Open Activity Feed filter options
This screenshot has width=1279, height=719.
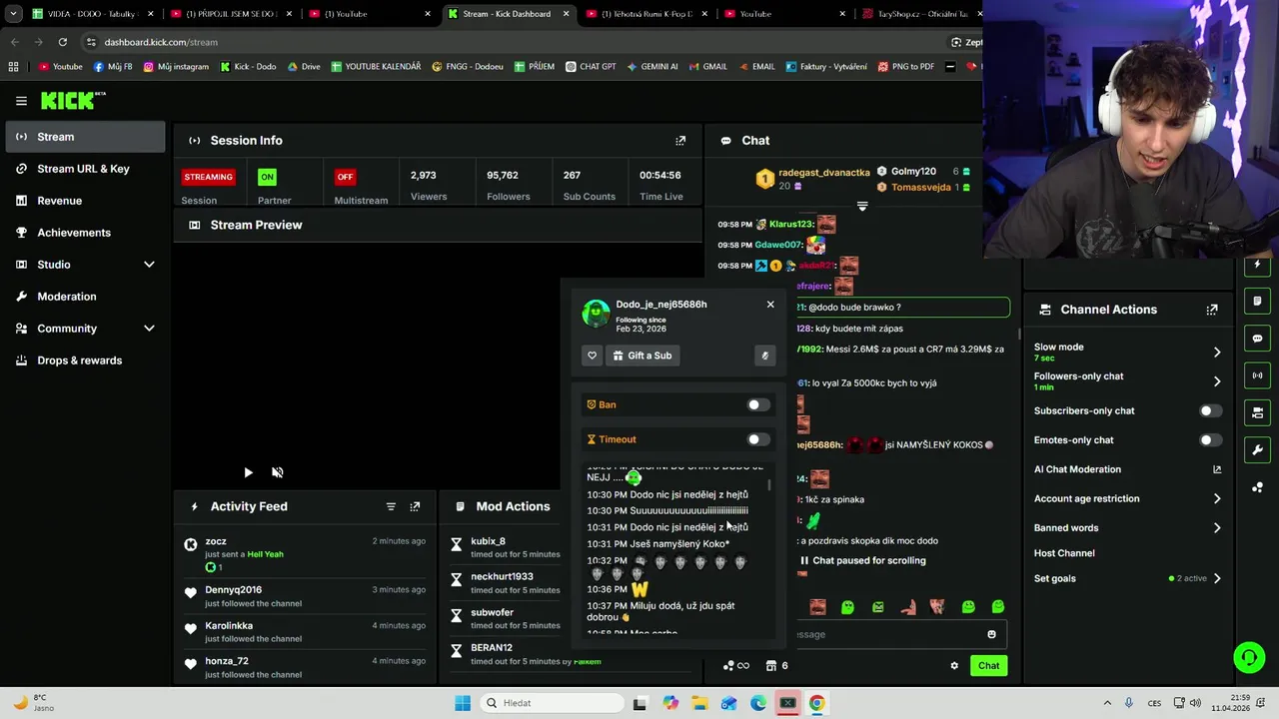click(391, 506)
